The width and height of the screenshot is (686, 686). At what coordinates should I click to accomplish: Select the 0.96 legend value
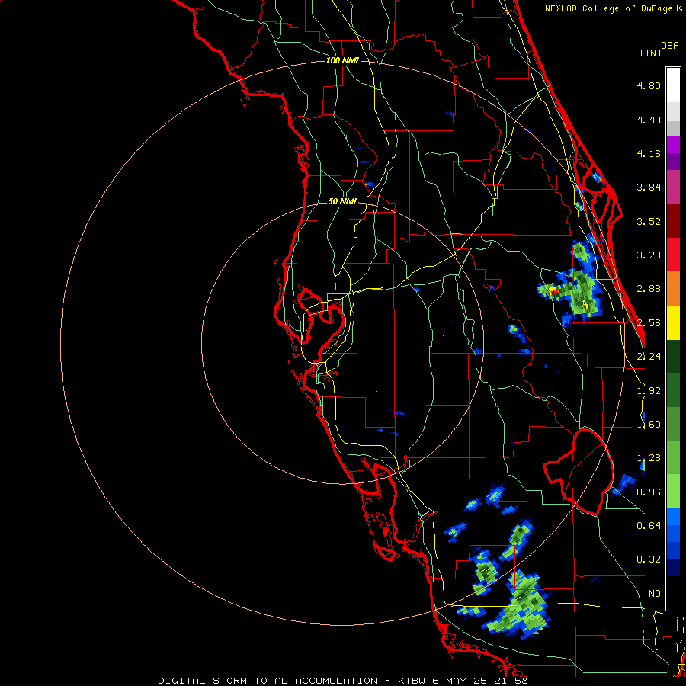(x=649, y=492)
